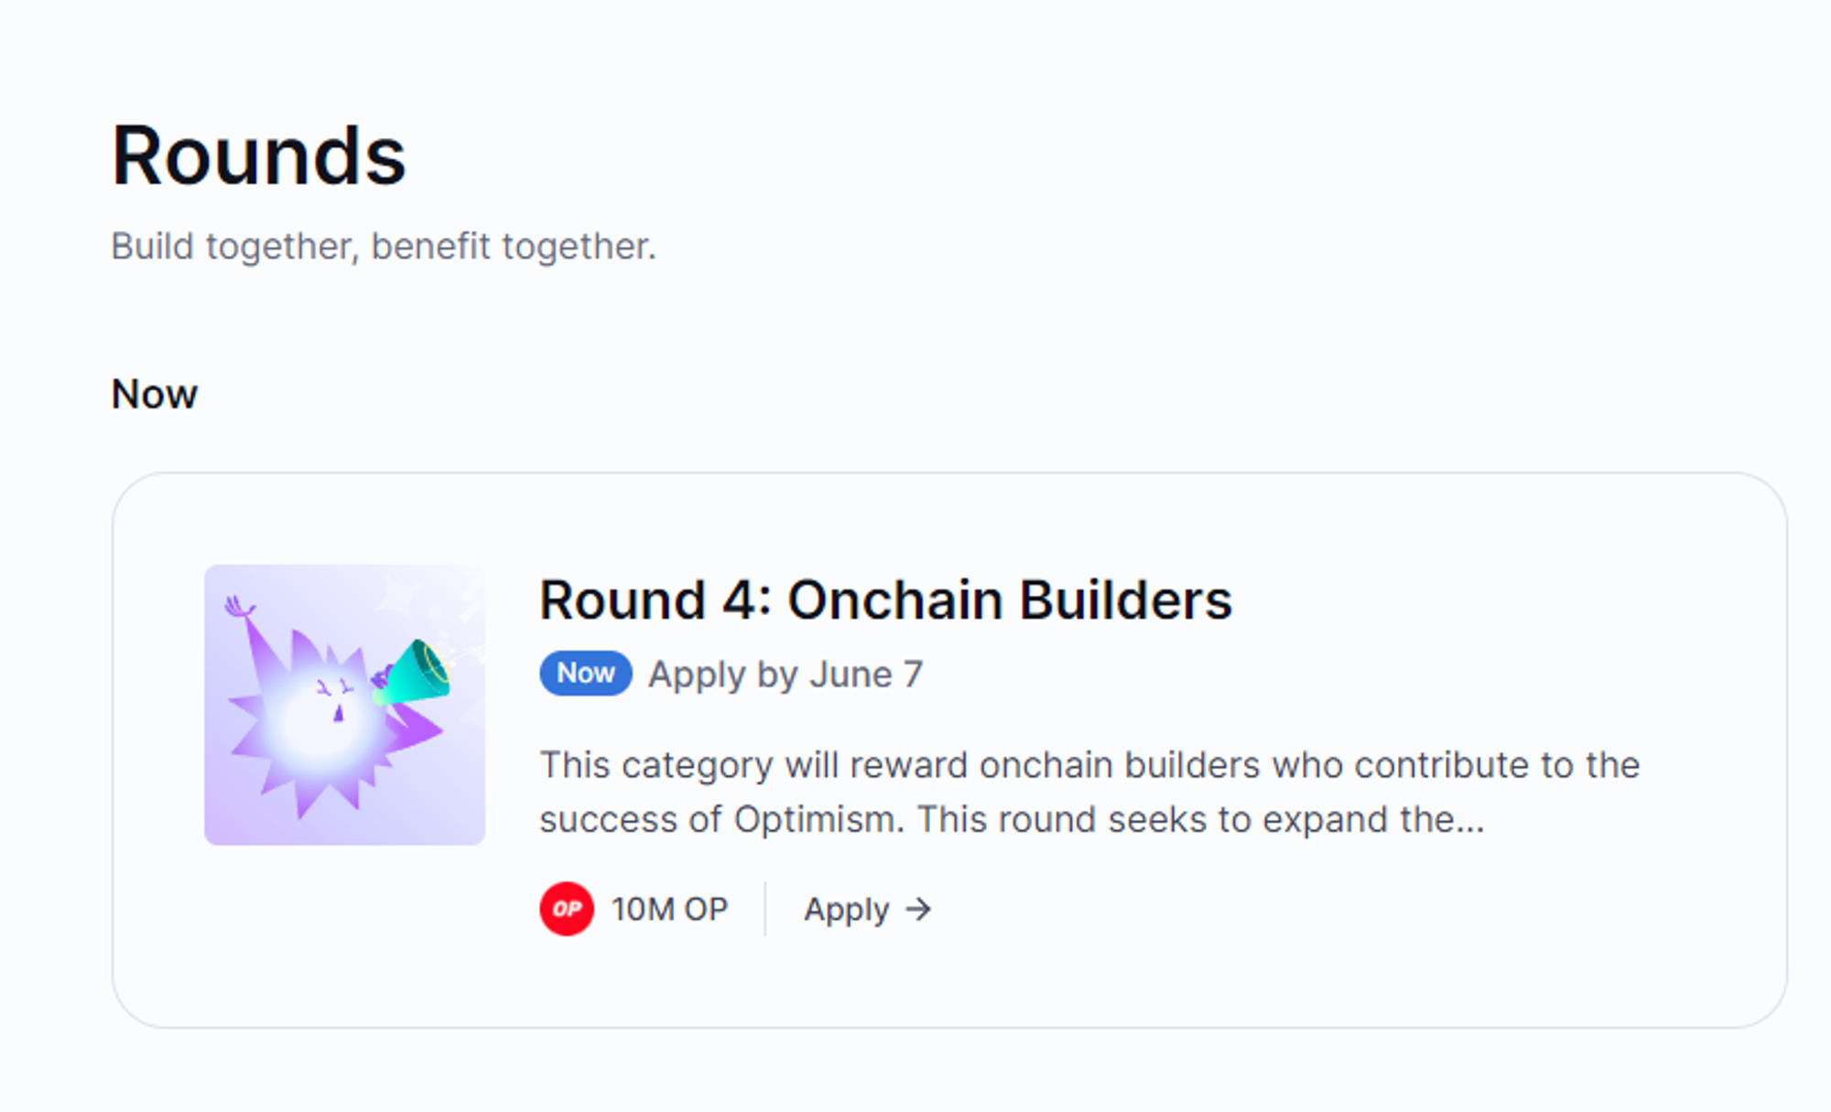Click the round description paragraph

[1089, 792]
